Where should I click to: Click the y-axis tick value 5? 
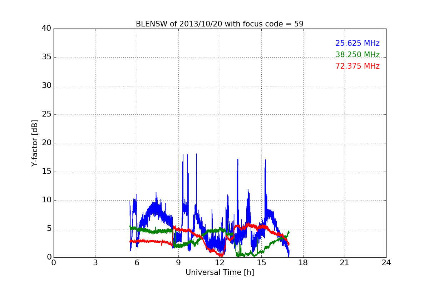tap(49, 229)
